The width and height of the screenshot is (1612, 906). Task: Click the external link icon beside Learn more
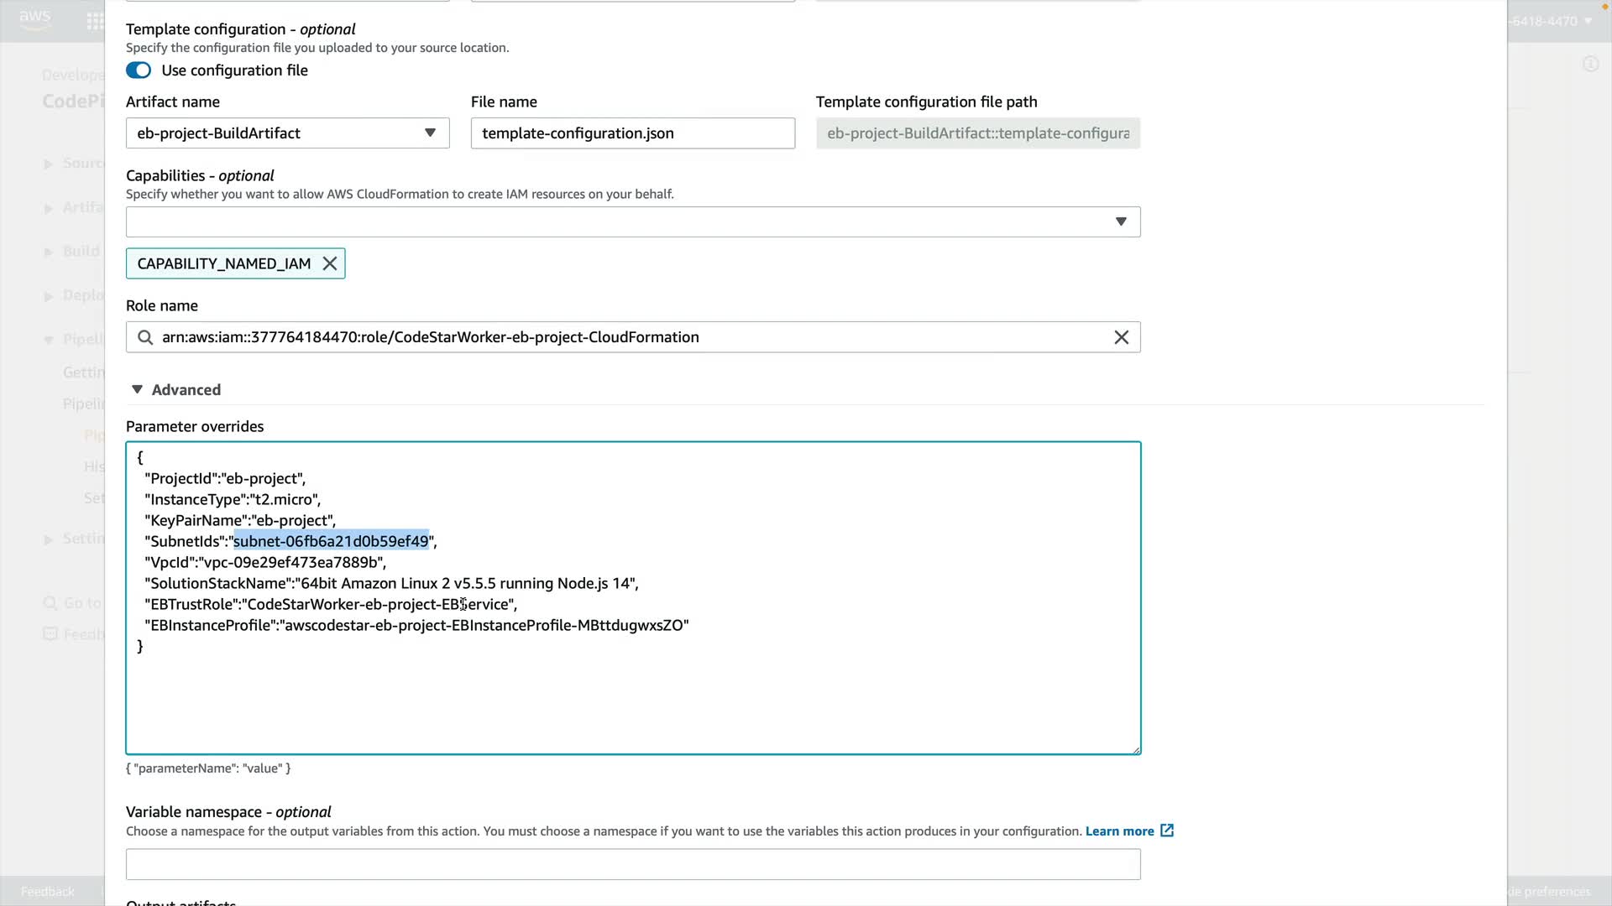pos(1167,830)
